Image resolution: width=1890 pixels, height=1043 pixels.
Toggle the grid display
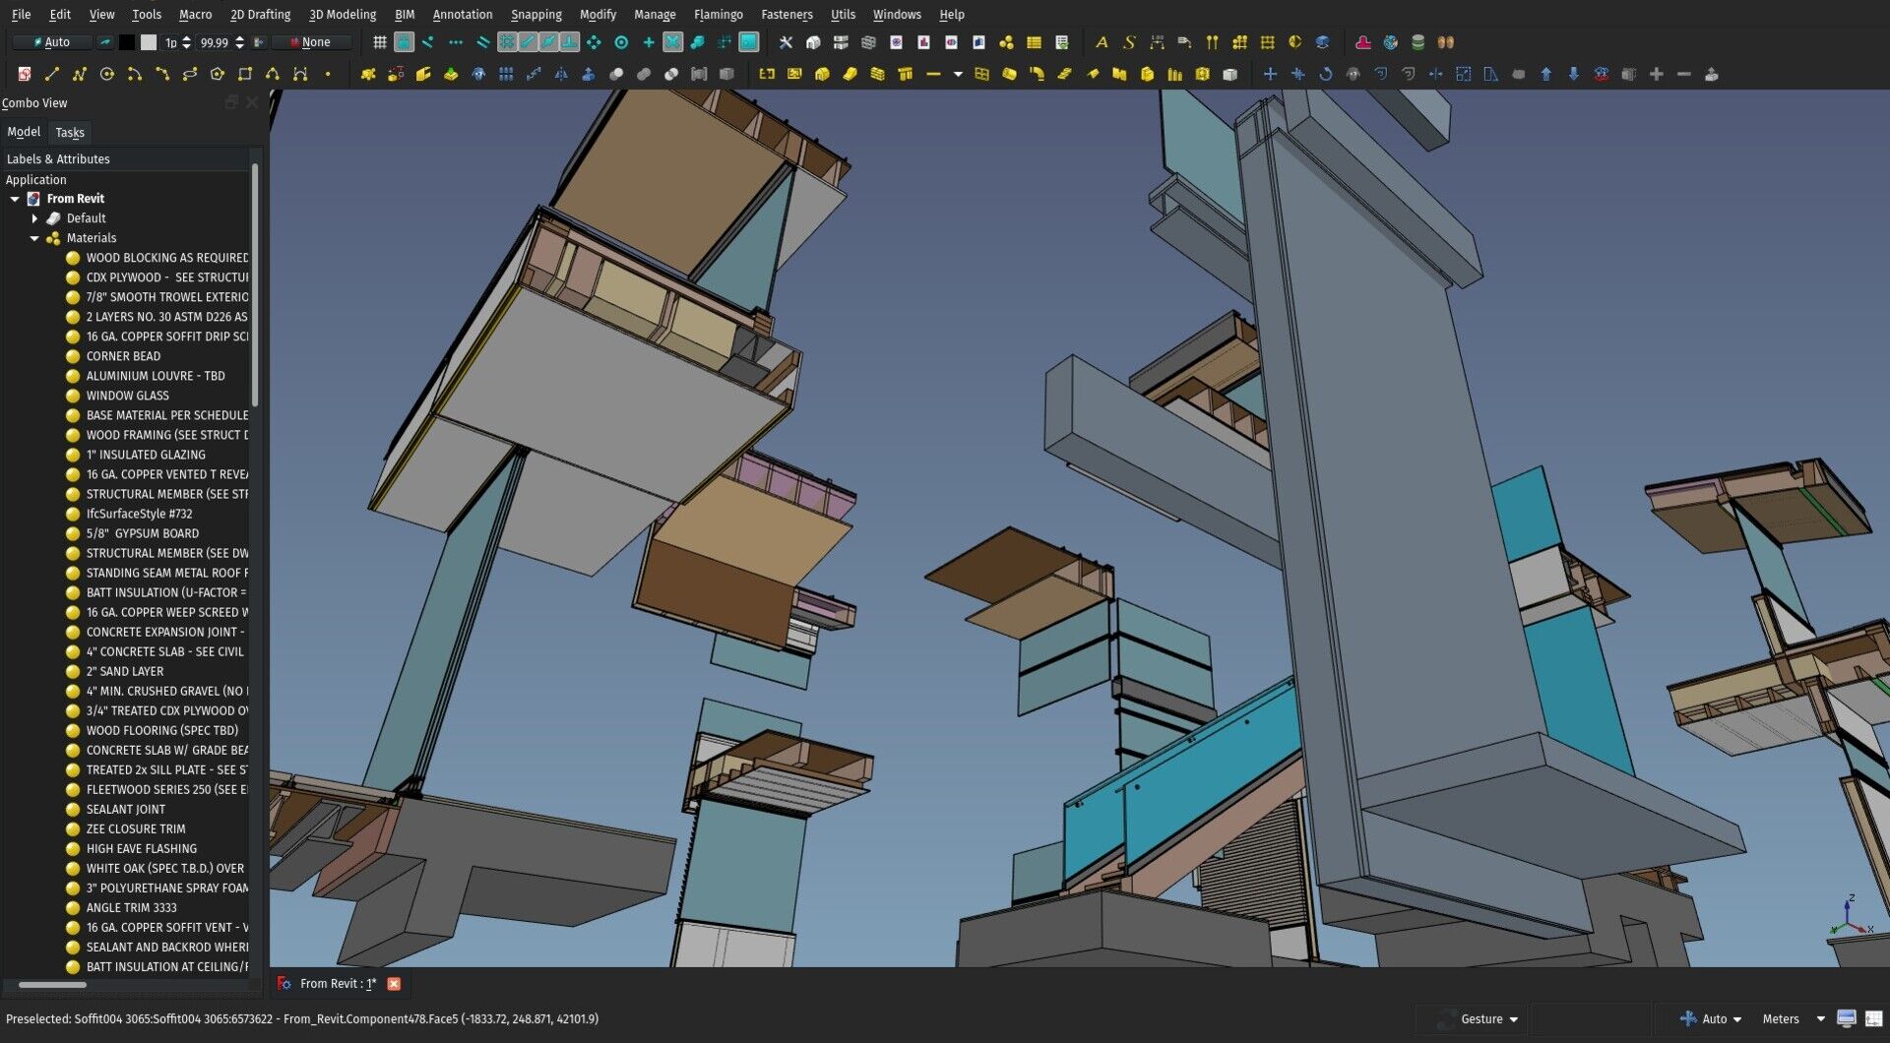(x=380, y=42)
